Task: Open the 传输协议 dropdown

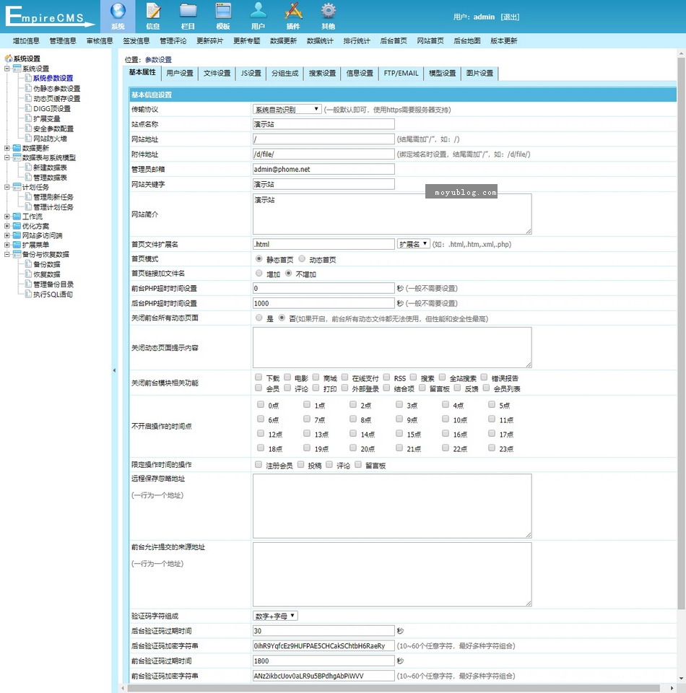Action: [287, 109]
